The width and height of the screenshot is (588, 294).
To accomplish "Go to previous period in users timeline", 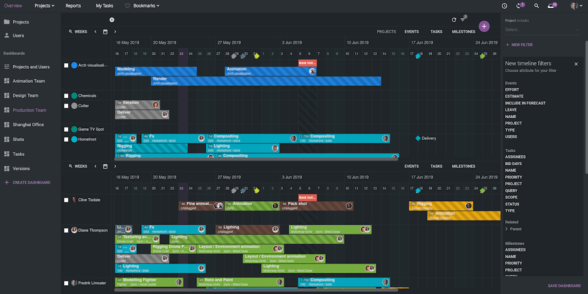I will [95, 166].
